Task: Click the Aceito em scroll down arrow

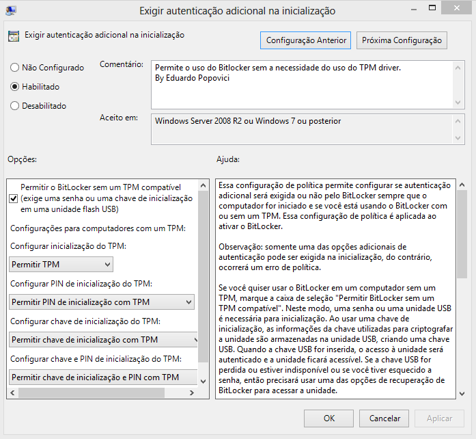Action: [x=458, y=138]
